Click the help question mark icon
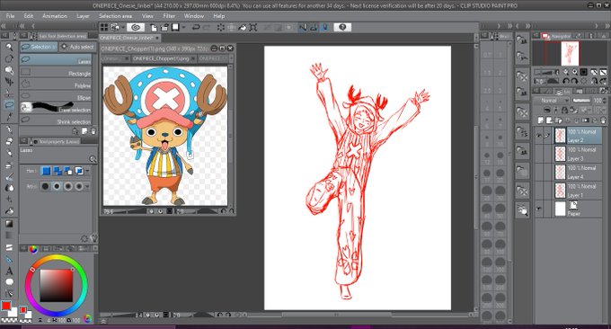Viewport: 611px width, 329px height. [342, 27]
